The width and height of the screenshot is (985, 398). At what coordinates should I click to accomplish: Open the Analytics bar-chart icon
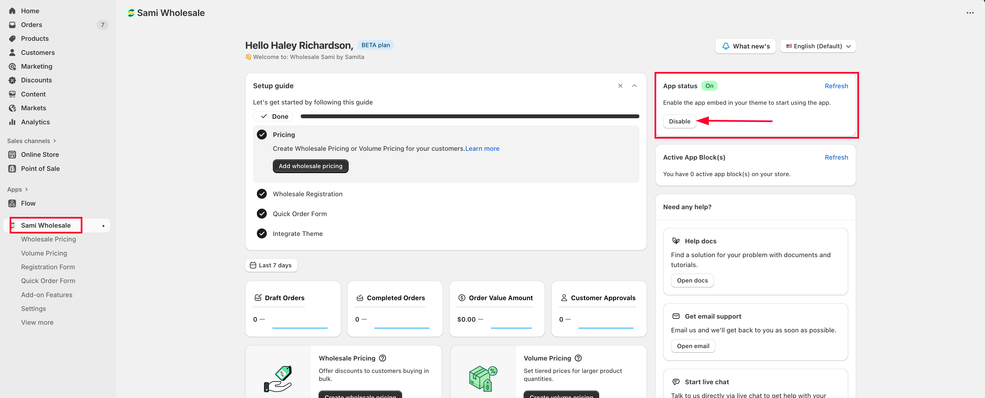(12, 122)
